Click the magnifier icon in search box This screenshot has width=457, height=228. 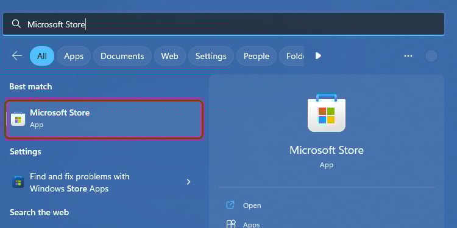[x=16, y=24]
